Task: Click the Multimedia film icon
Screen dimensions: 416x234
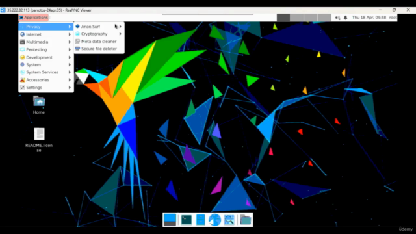Action: point(22,42)
